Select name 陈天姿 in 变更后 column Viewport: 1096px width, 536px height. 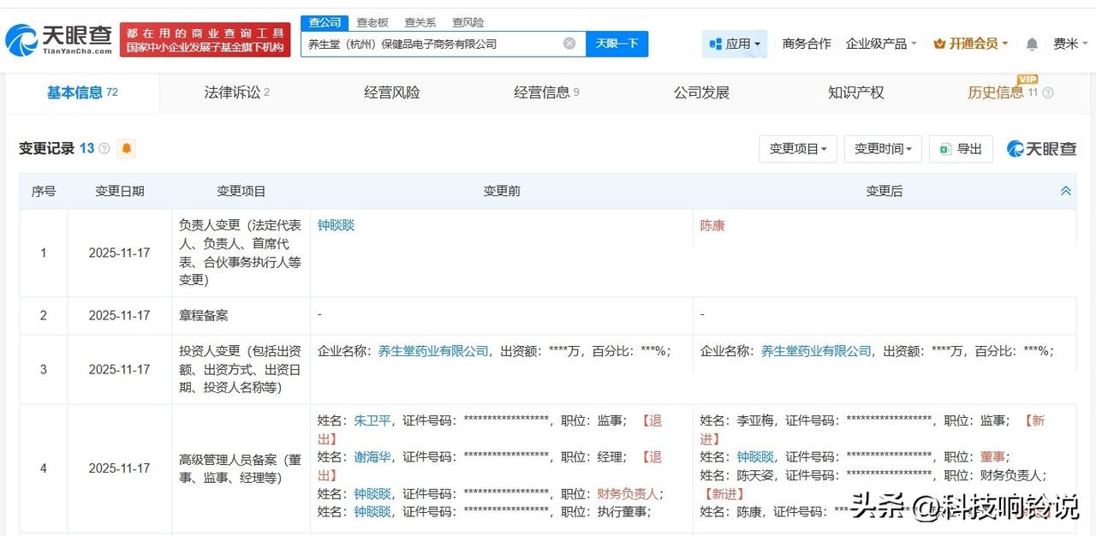point(755,475)
